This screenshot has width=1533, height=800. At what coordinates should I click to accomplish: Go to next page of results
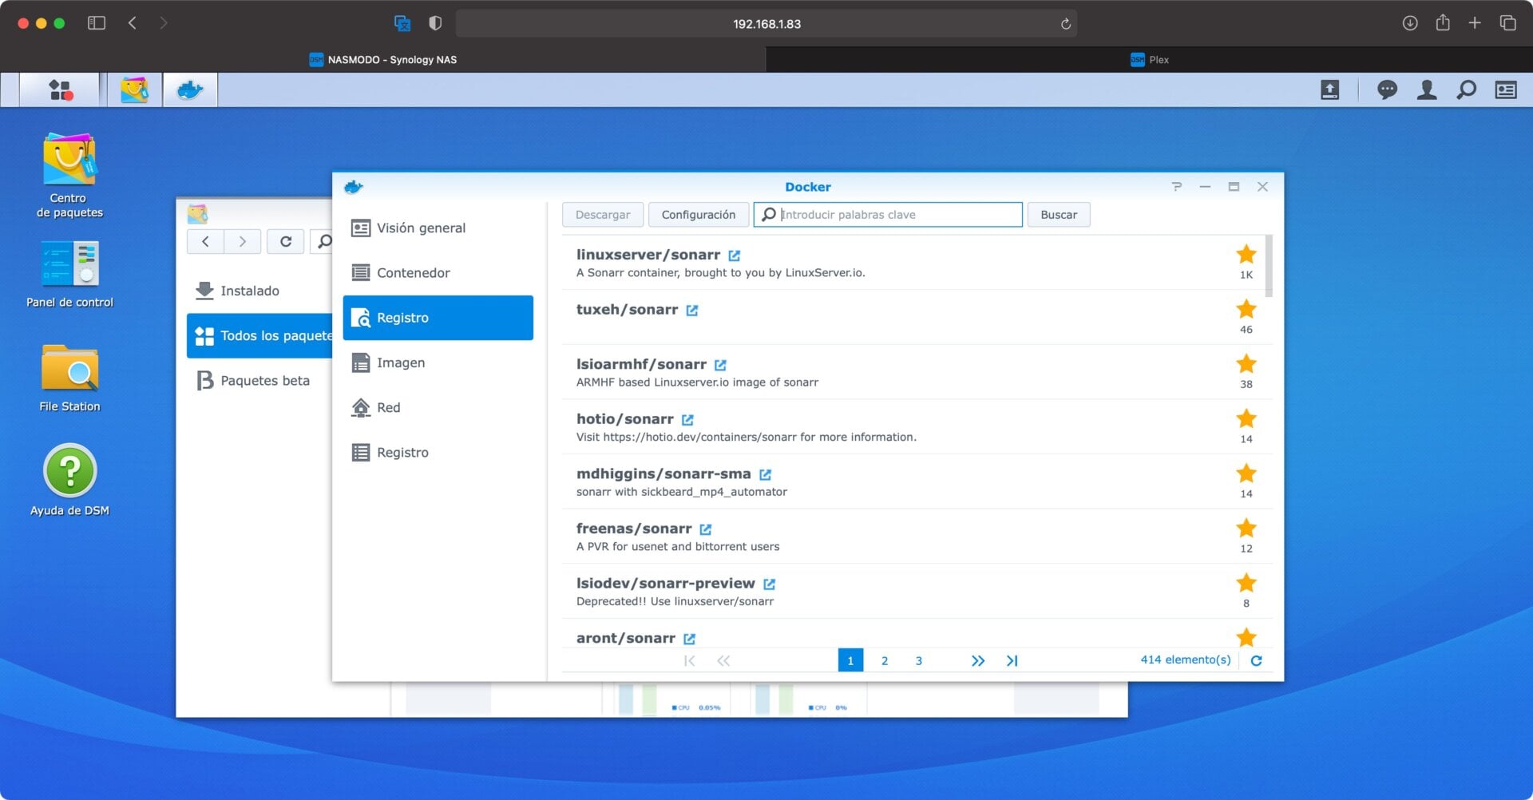point(977,660)
